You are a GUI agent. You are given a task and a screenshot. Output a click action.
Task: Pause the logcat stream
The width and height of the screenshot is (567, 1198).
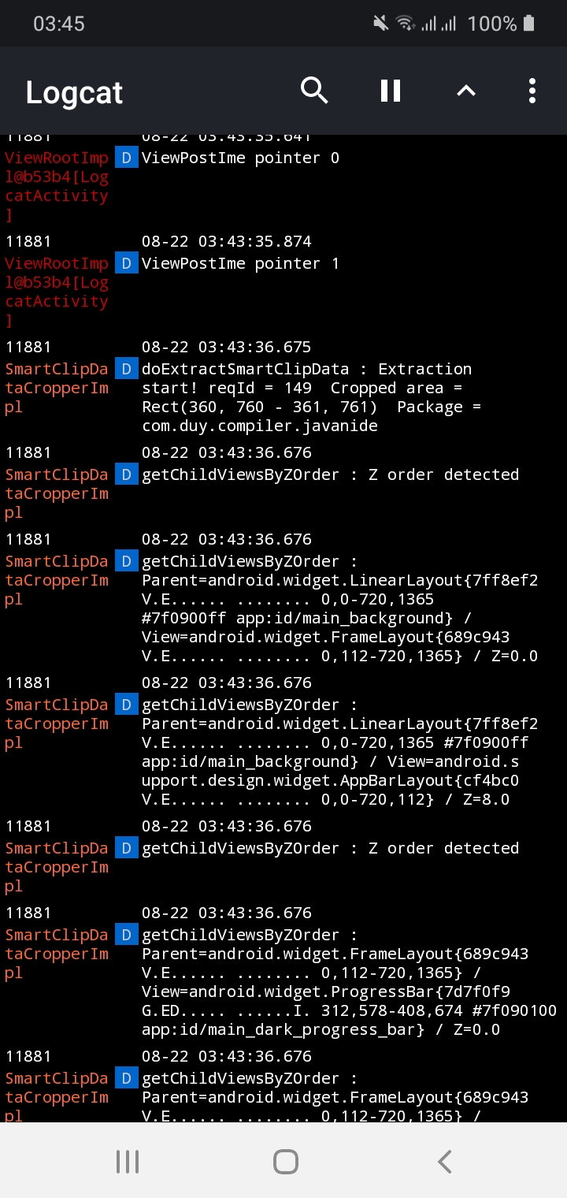coord(390,90)
